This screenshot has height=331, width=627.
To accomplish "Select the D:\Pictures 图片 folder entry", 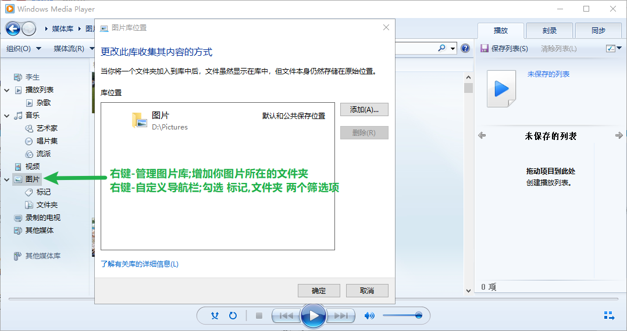I will coord(169,120).
